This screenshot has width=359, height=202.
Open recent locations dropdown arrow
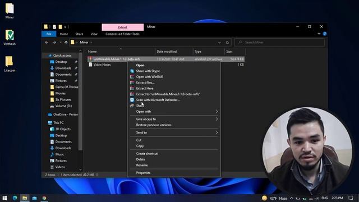(x=61, y=43)
